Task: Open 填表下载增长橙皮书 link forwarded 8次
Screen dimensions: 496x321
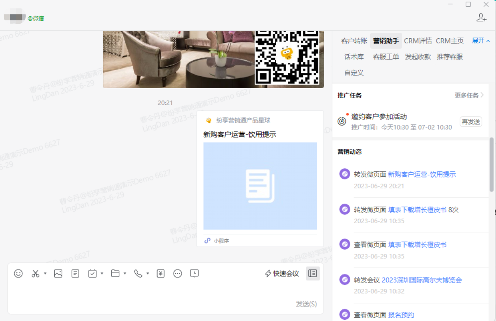Action: click(x=417, y=209)
